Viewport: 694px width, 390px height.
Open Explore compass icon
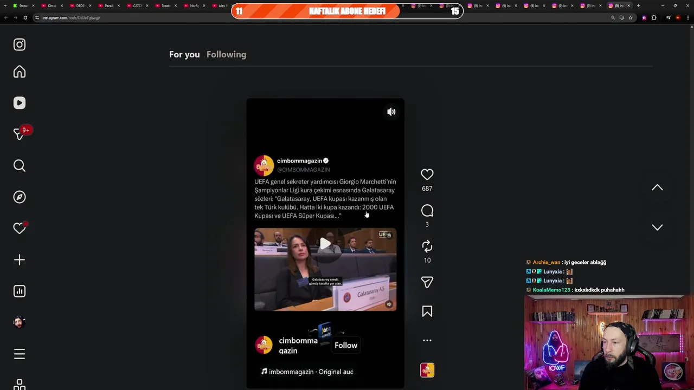(20, 197)
